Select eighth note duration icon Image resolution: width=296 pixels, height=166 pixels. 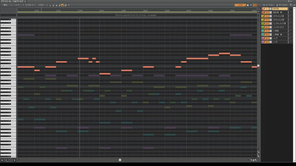pos(59,5)
